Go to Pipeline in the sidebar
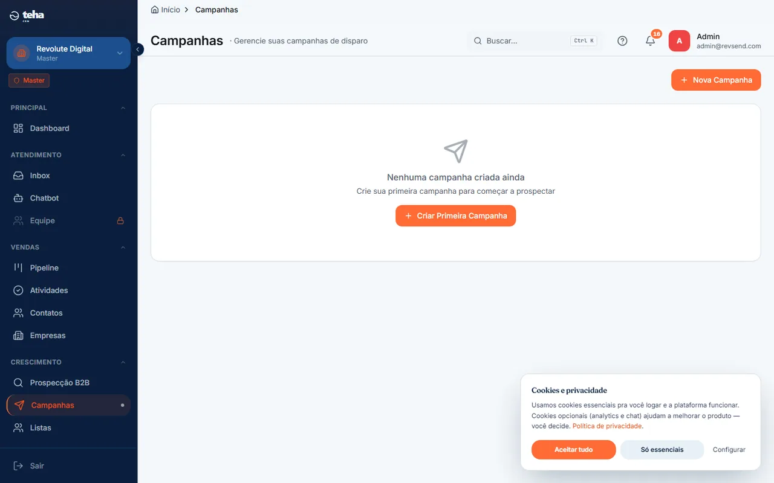774x483 pixels. (68, 268)
